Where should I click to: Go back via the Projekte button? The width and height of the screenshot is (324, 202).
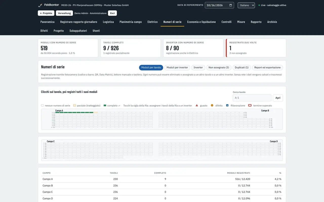[x=46, y=13]
